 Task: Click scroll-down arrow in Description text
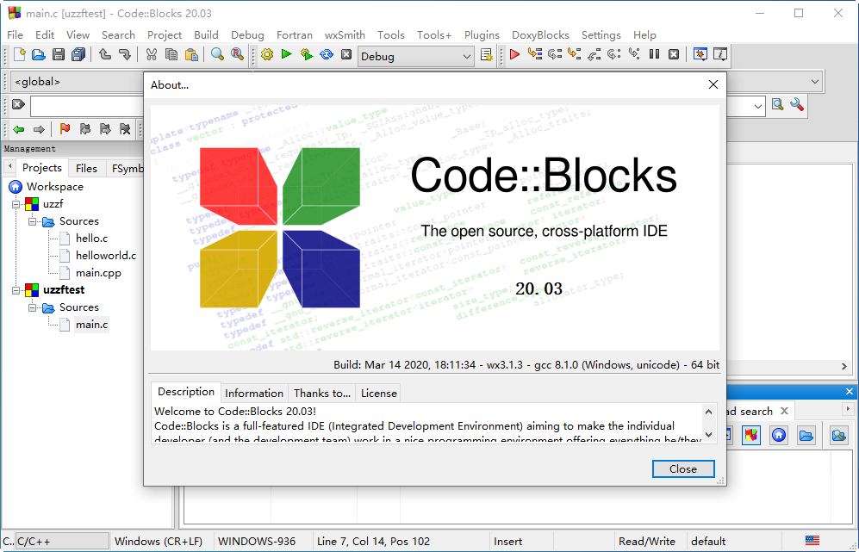click(x=708, y=435)
